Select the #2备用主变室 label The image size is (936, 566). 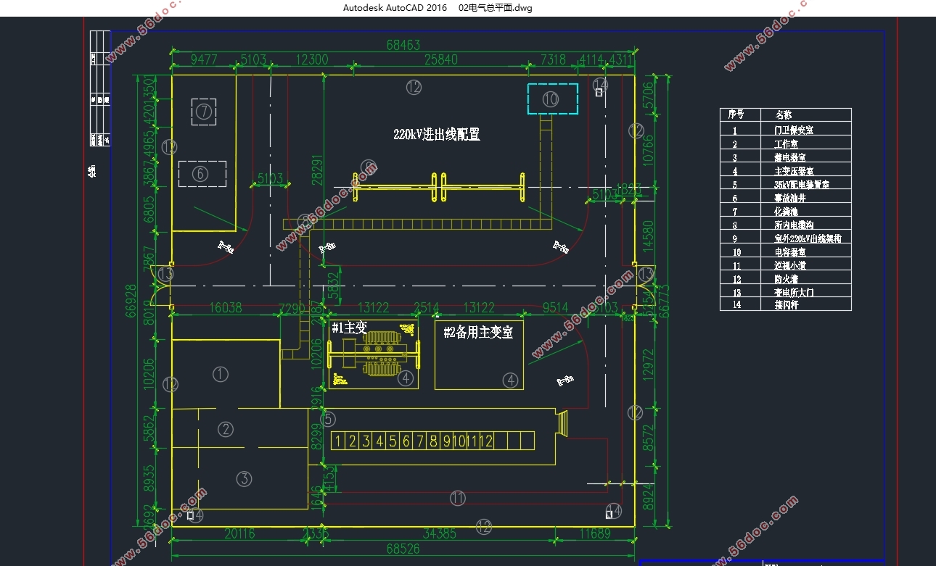tap(478, 333)
